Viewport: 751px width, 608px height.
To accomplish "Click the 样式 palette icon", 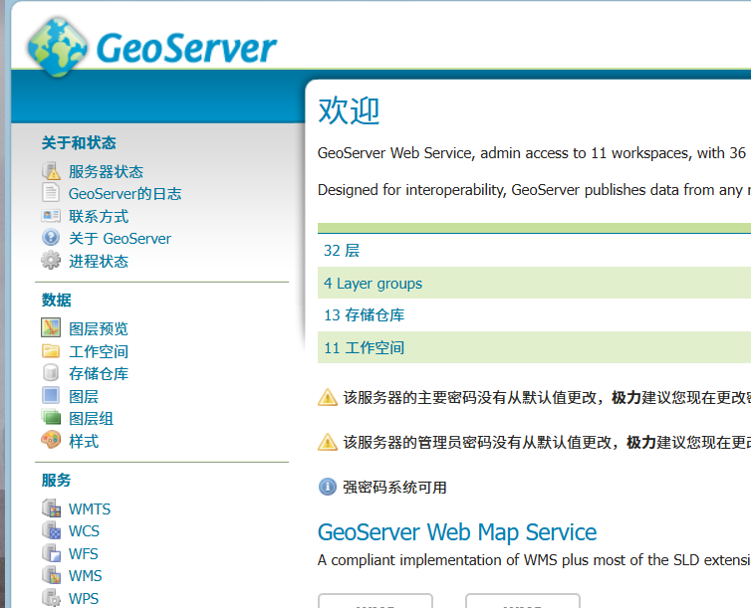I will pyautogui.click(x=51, y=440).
